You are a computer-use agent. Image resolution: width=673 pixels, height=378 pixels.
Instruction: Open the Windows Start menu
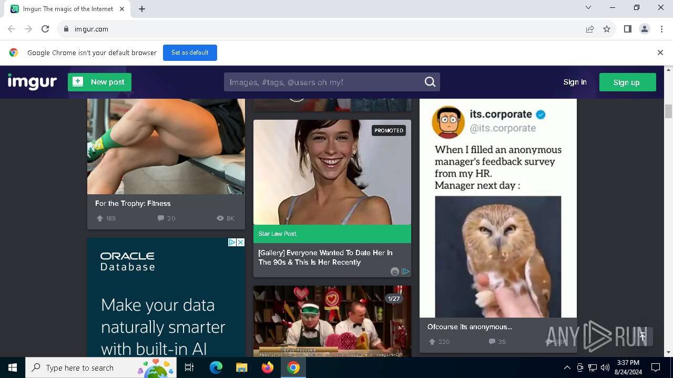(x=13, y=367)
